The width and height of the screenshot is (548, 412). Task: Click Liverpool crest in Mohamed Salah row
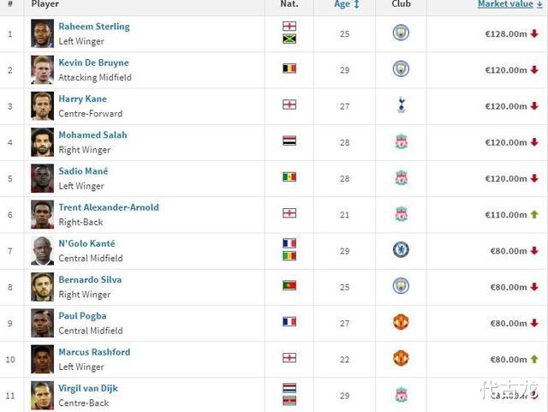401,141
